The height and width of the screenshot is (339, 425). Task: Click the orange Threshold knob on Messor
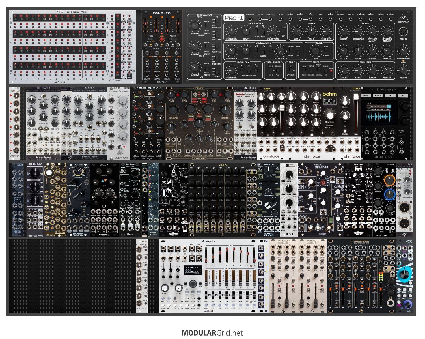pos(389,181)
